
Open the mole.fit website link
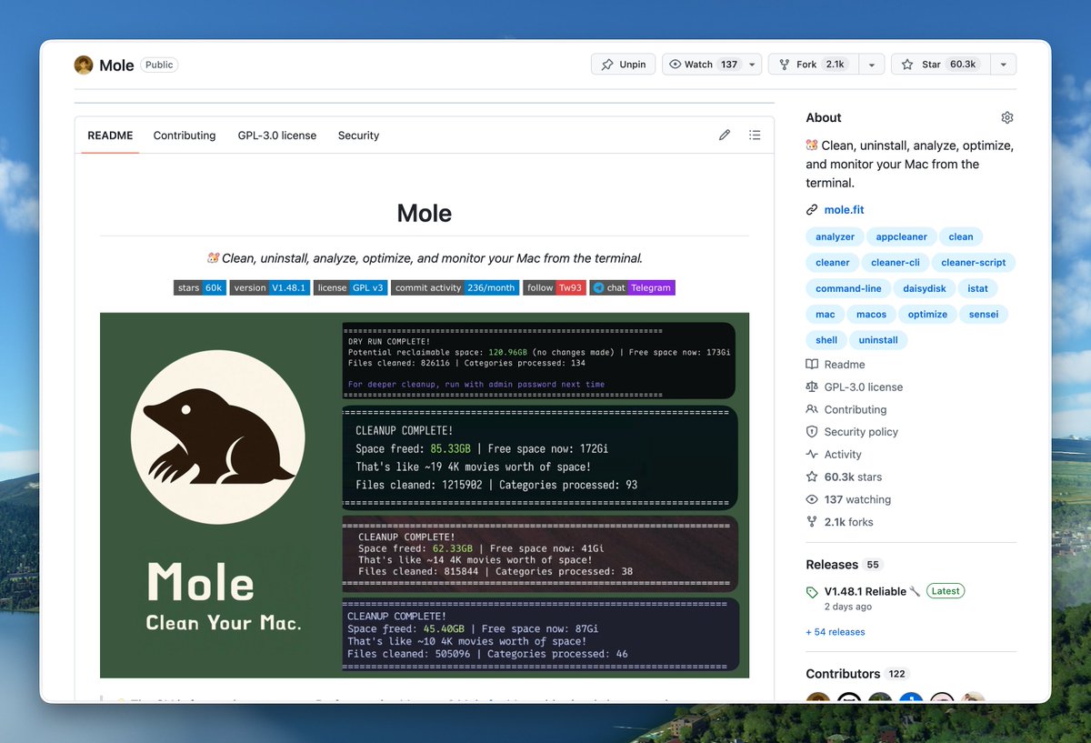pyautogui.click(x=844, y=209)
